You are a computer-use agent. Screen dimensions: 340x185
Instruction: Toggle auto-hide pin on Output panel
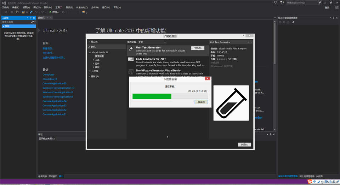pos(271,134)
